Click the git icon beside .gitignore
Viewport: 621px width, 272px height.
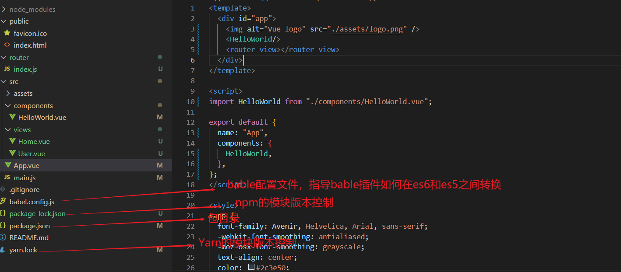click(x=3, y=189)
